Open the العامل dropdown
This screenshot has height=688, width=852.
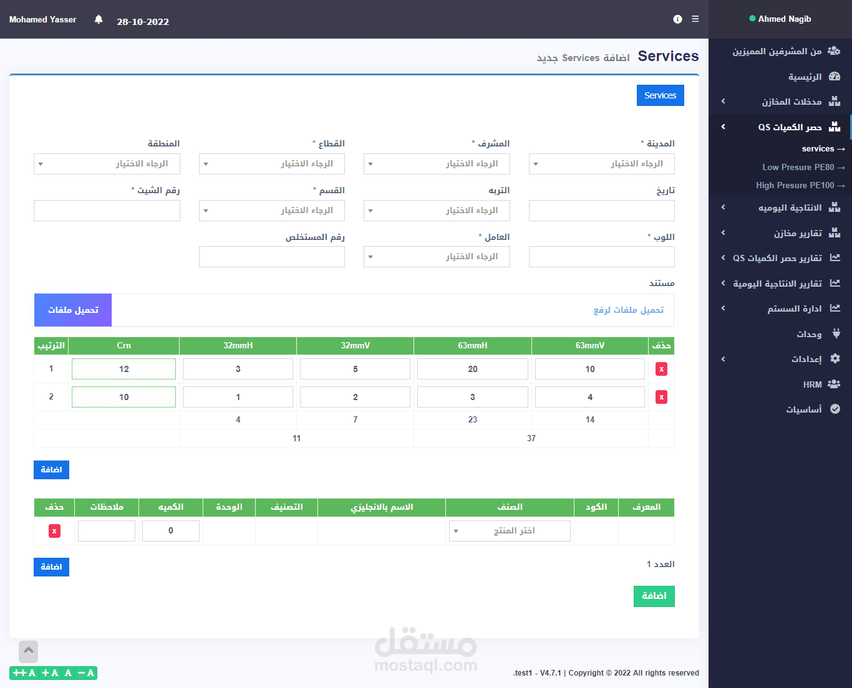pyautogui.click(x=437, y=257)
